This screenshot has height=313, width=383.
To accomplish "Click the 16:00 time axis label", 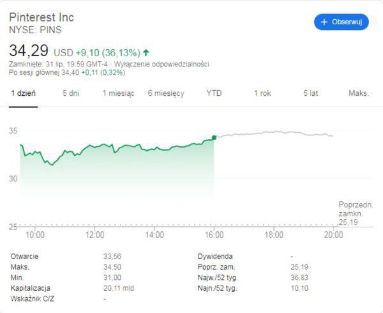I will (x=214, y=235).
